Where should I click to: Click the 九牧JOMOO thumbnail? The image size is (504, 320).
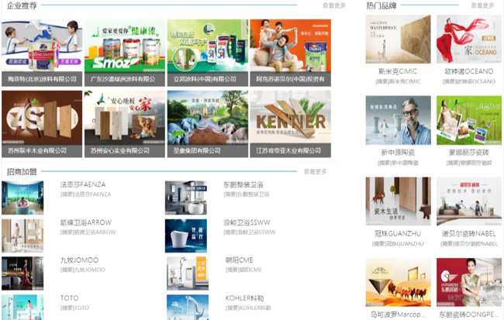(22, 274)
